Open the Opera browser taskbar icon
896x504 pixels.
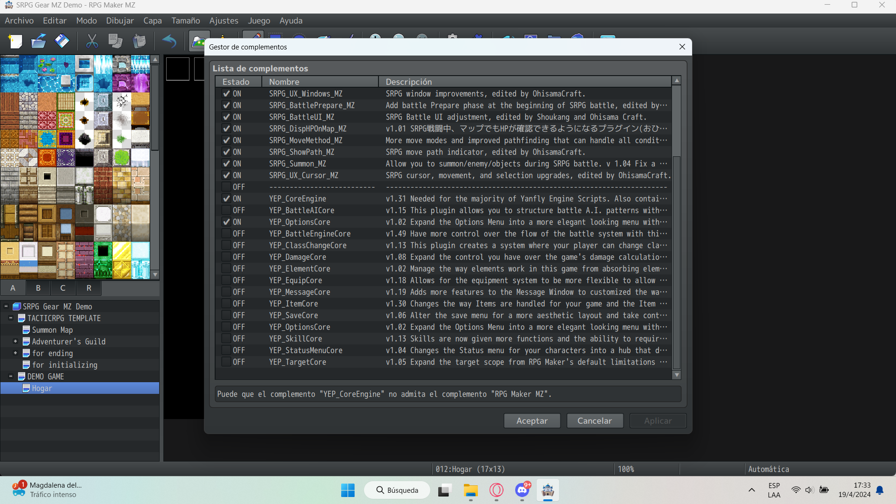click(x=497, y=490)
